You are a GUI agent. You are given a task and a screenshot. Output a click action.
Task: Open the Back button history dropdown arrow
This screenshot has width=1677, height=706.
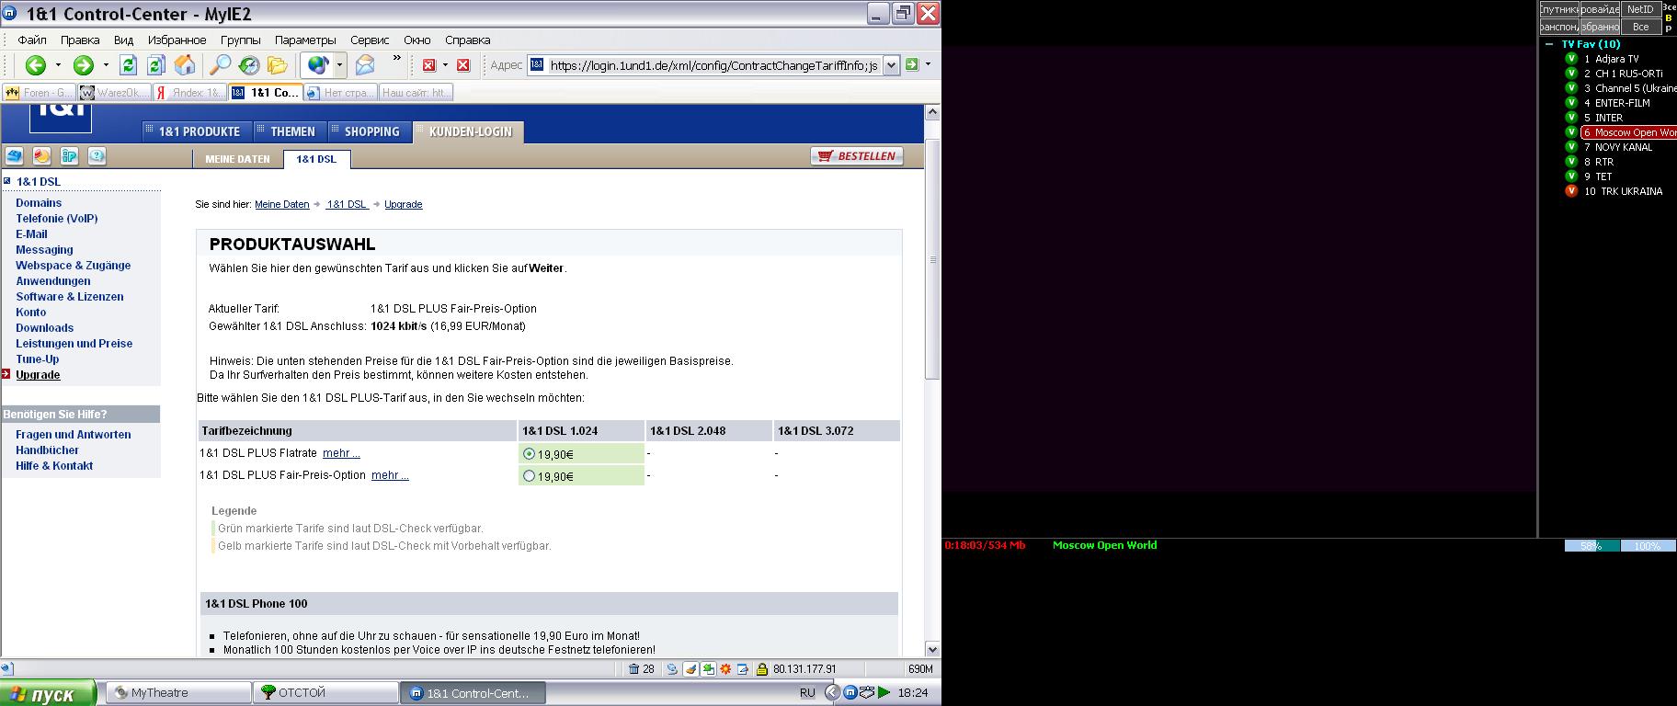point(58,65)
